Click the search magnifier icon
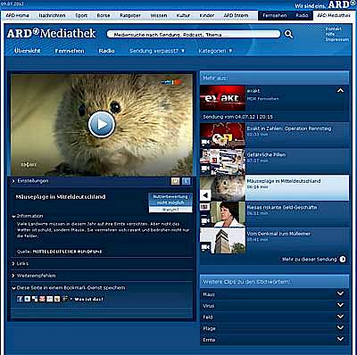The image size is (357, 355). click(x=288, y=34)
